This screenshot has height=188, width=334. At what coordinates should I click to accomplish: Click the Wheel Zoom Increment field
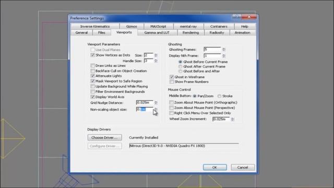(x=221, y=119)
